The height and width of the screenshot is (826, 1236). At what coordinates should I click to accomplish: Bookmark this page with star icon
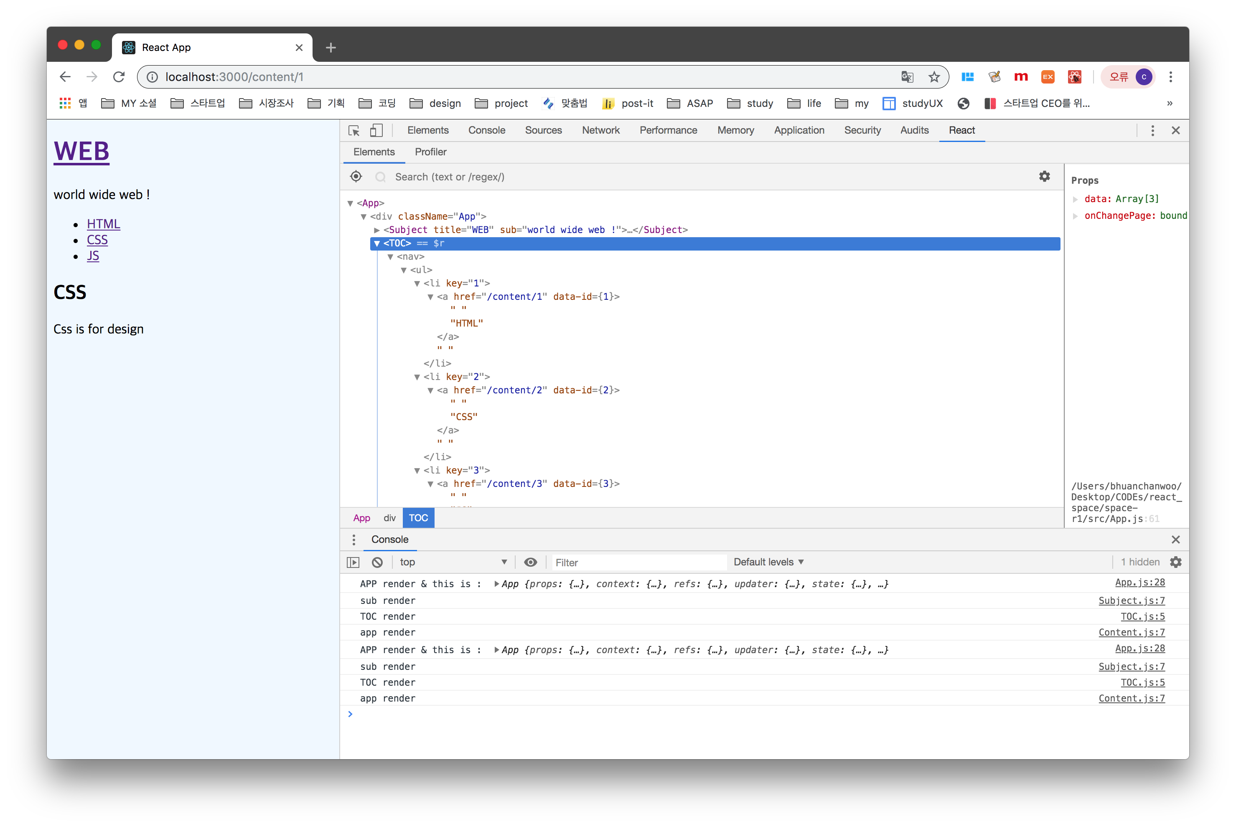(x=934, y=77)
